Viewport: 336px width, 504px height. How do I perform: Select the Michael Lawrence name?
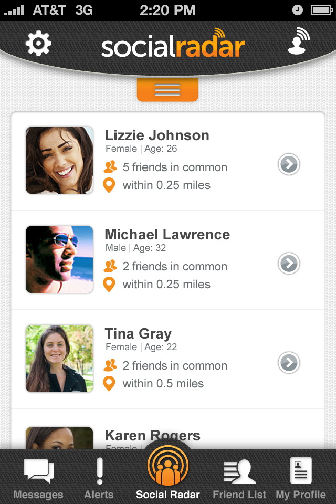tap(167, 235)
